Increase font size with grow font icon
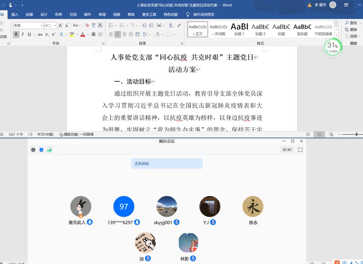 pyautogui.click(x=61, y=26)
